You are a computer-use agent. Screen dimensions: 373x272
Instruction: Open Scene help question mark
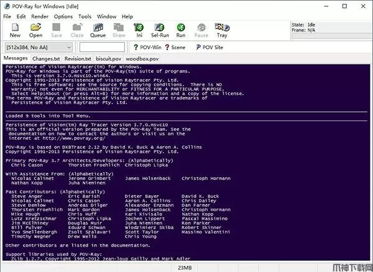point(167,47)
